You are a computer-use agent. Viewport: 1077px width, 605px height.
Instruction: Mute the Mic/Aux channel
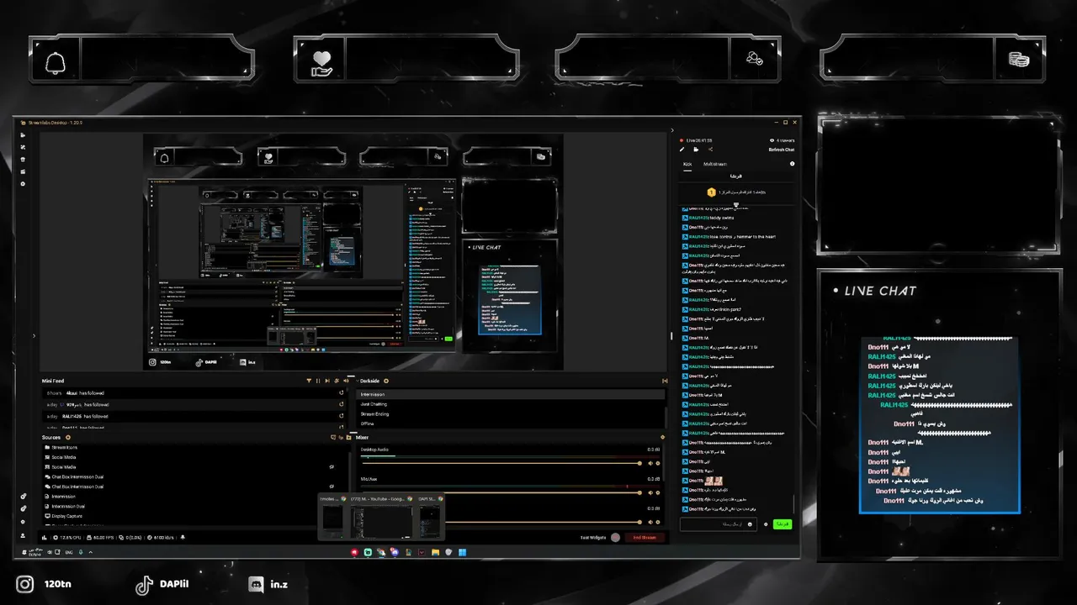pos(650,492)
